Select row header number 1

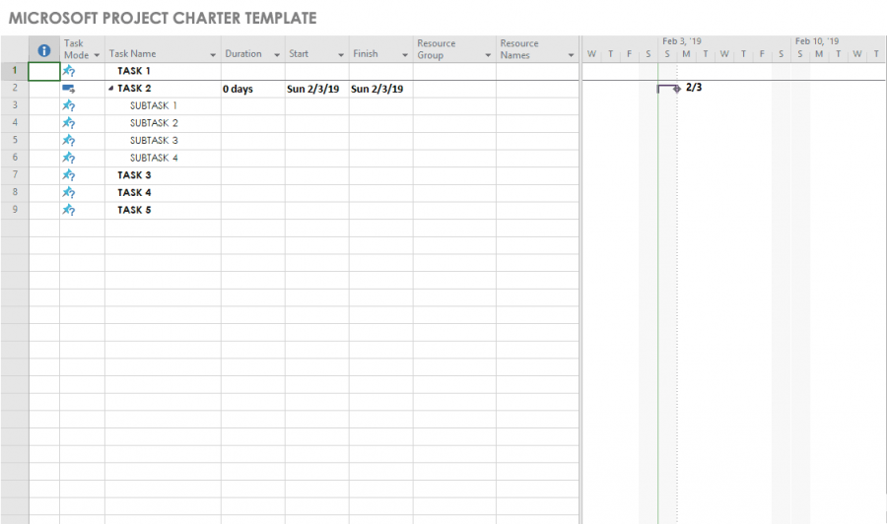(15, 71)
